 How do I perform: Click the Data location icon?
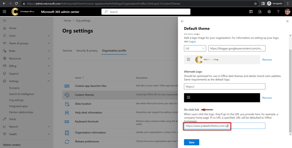point(67,104)
